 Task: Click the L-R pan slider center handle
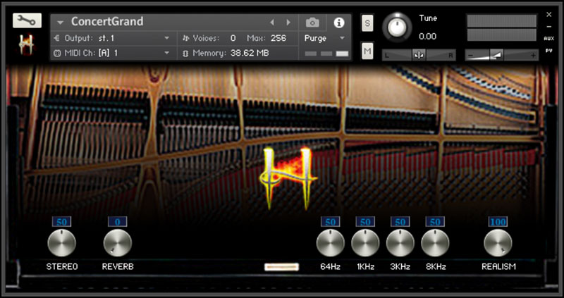point(419,56)
